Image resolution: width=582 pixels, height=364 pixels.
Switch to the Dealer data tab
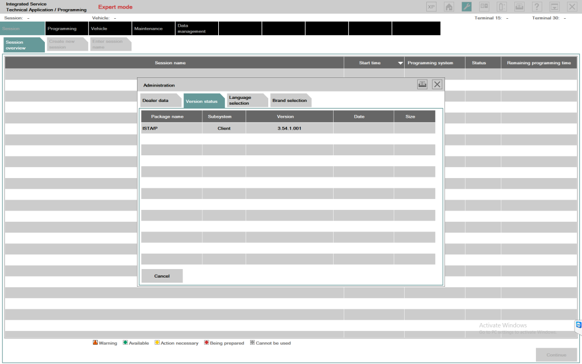pos(161,100)
